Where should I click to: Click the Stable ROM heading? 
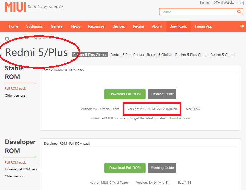(14, 72)
